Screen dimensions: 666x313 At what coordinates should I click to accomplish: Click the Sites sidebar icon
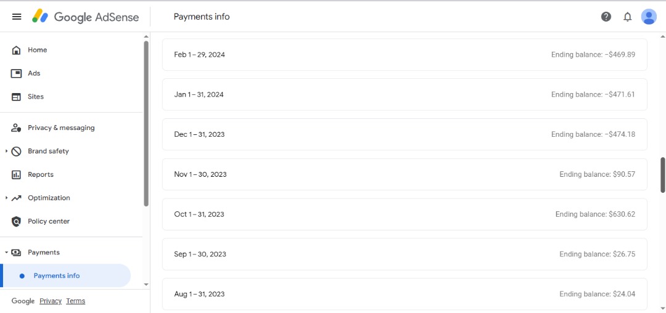click(17, 97)
